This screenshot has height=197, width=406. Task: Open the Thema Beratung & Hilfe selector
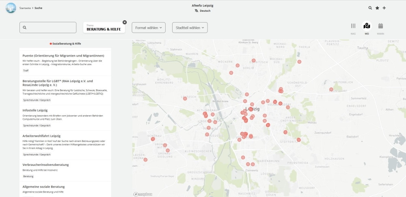click(104, 28)
